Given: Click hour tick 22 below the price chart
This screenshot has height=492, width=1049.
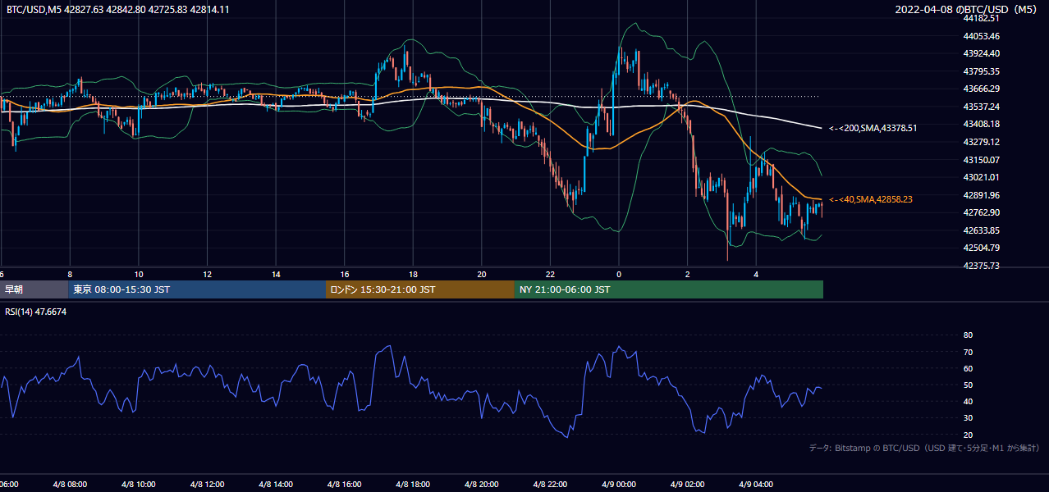Looking at the screenshot, I should [x=550, y=275].
